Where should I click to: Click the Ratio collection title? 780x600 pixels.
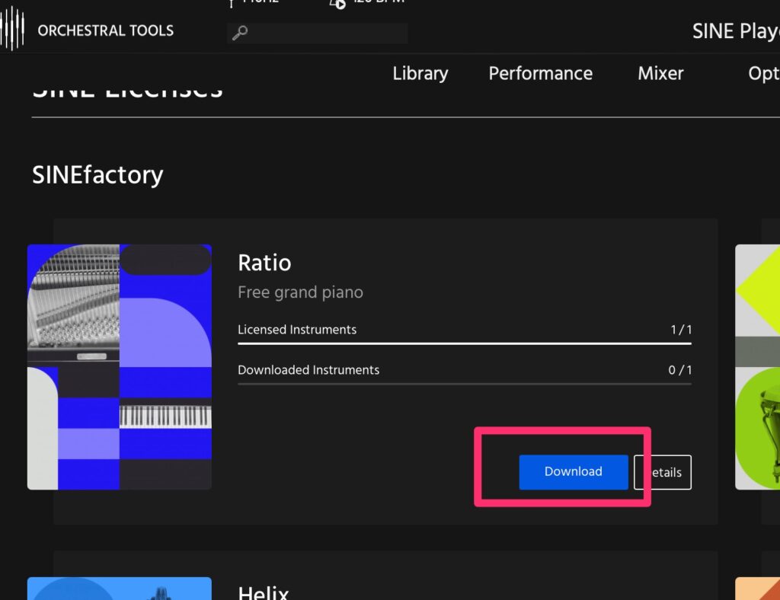[264, 263]
